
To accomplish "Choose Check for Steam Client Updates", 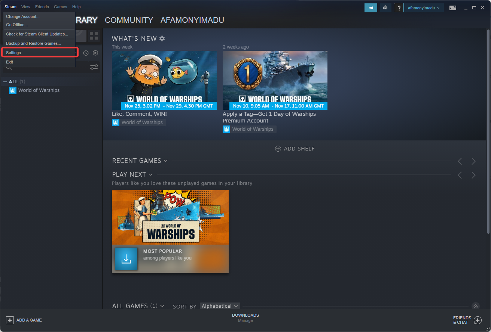I will [x=39, y=34].
